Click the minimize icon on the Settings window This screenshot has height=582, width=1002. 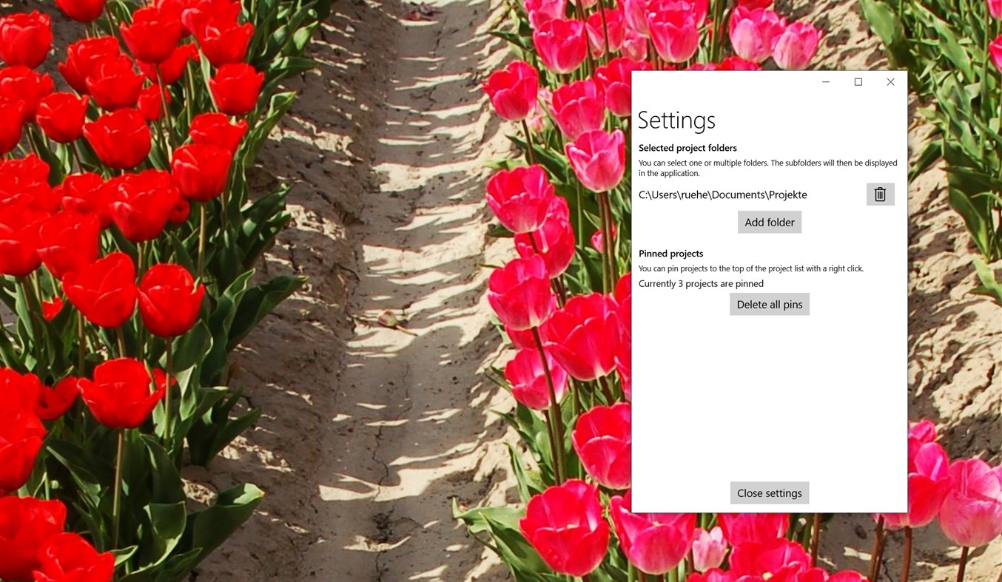pos(825,82)
